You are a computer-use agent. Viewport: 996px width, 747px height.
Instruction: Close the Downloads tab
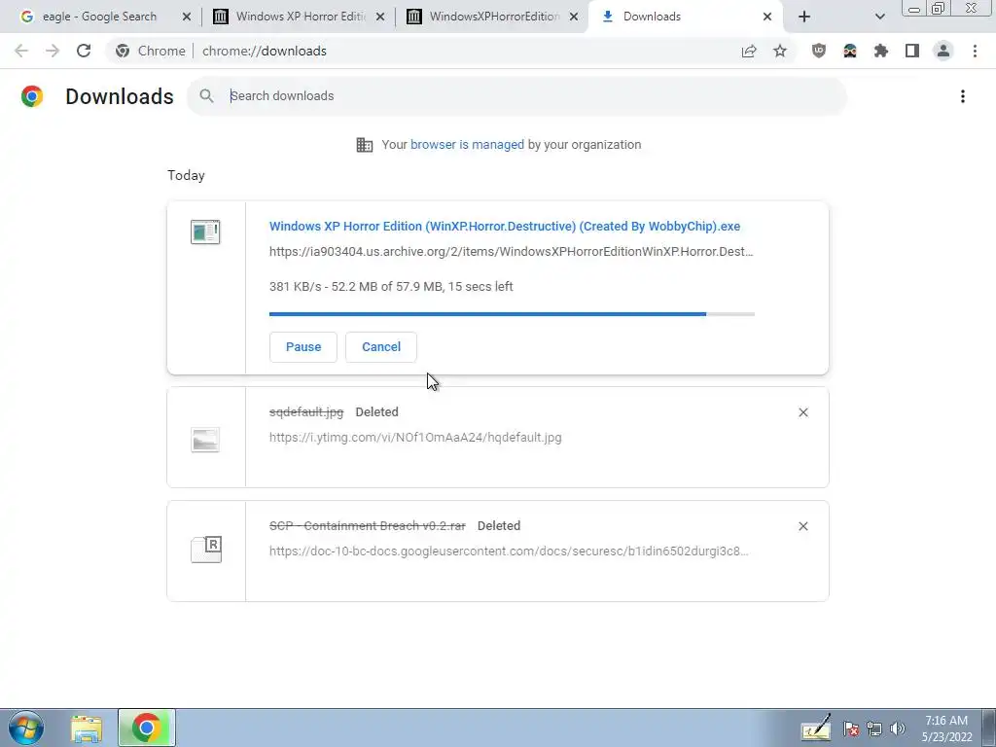coord(767,18)
